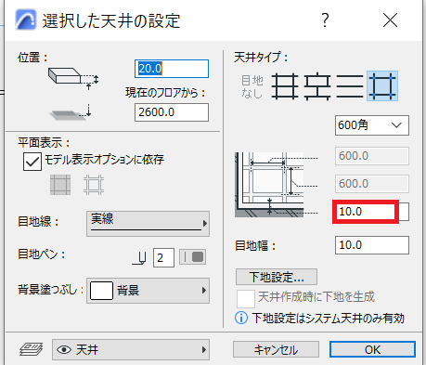Image resolution: width=426 pixels, height=365 pixels.
Task: Open the 下地設定... settings button
Action: tap(277, 277)
